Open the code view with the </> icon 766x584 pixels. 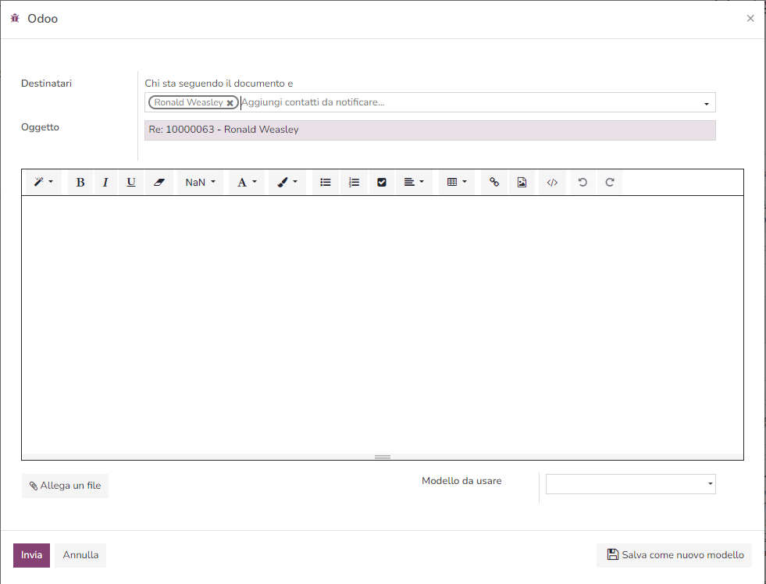(x=551, y=182)
